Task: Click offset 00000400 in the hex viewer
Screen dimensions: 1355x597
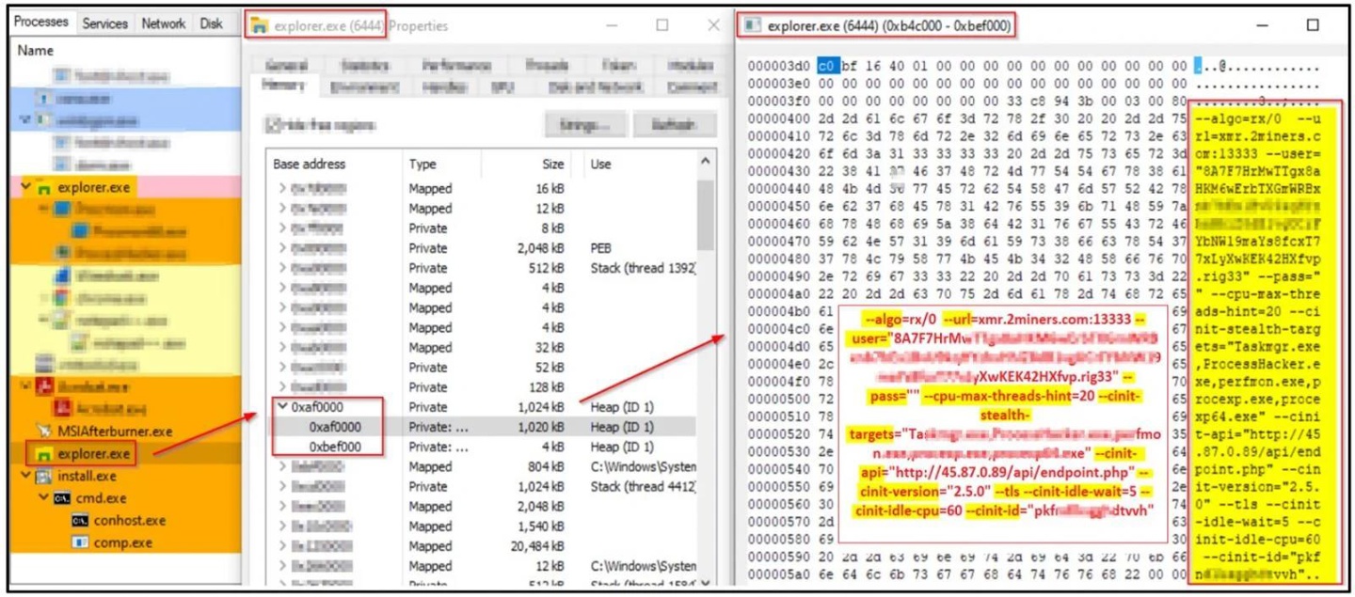Action: [777, 119]
